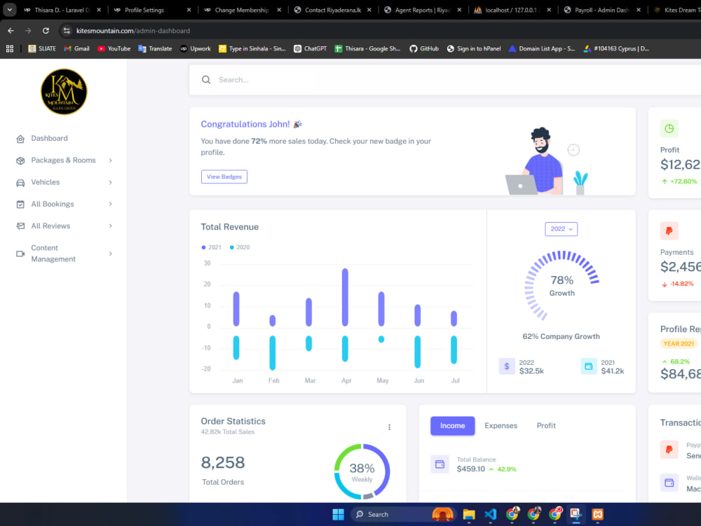Open the Translate bookmark
Screen dimensions: 701x526
155,48
